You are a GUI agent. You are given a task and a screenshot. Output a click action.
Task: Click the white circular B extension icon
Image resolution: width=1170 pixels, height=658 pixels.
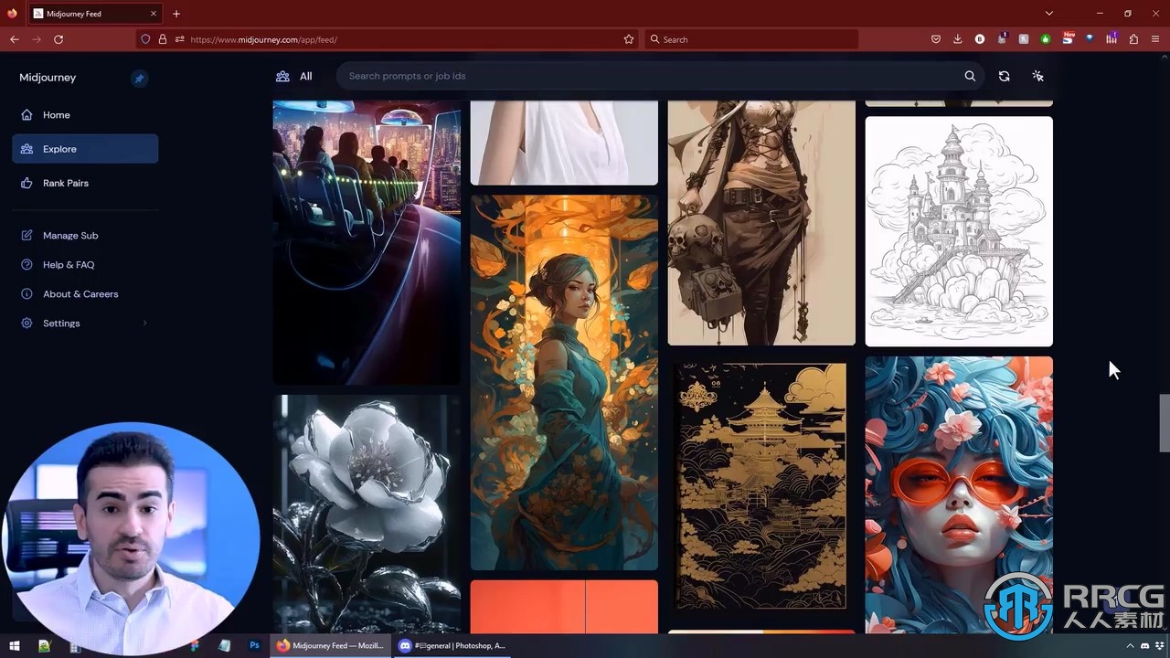pyautogui.click(x=980, y=39)
